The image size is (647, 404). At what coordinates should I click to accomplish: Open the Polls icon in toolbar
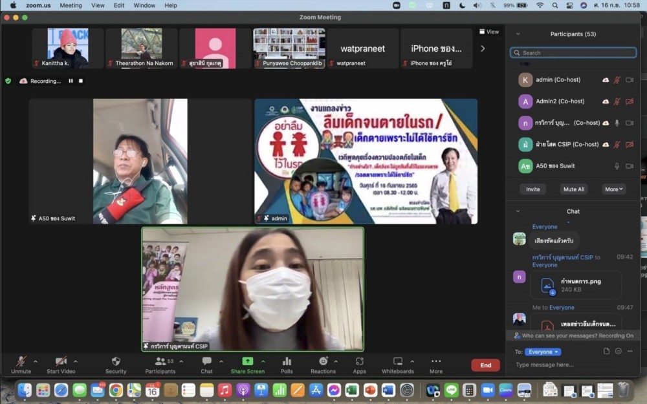(287, 361)
